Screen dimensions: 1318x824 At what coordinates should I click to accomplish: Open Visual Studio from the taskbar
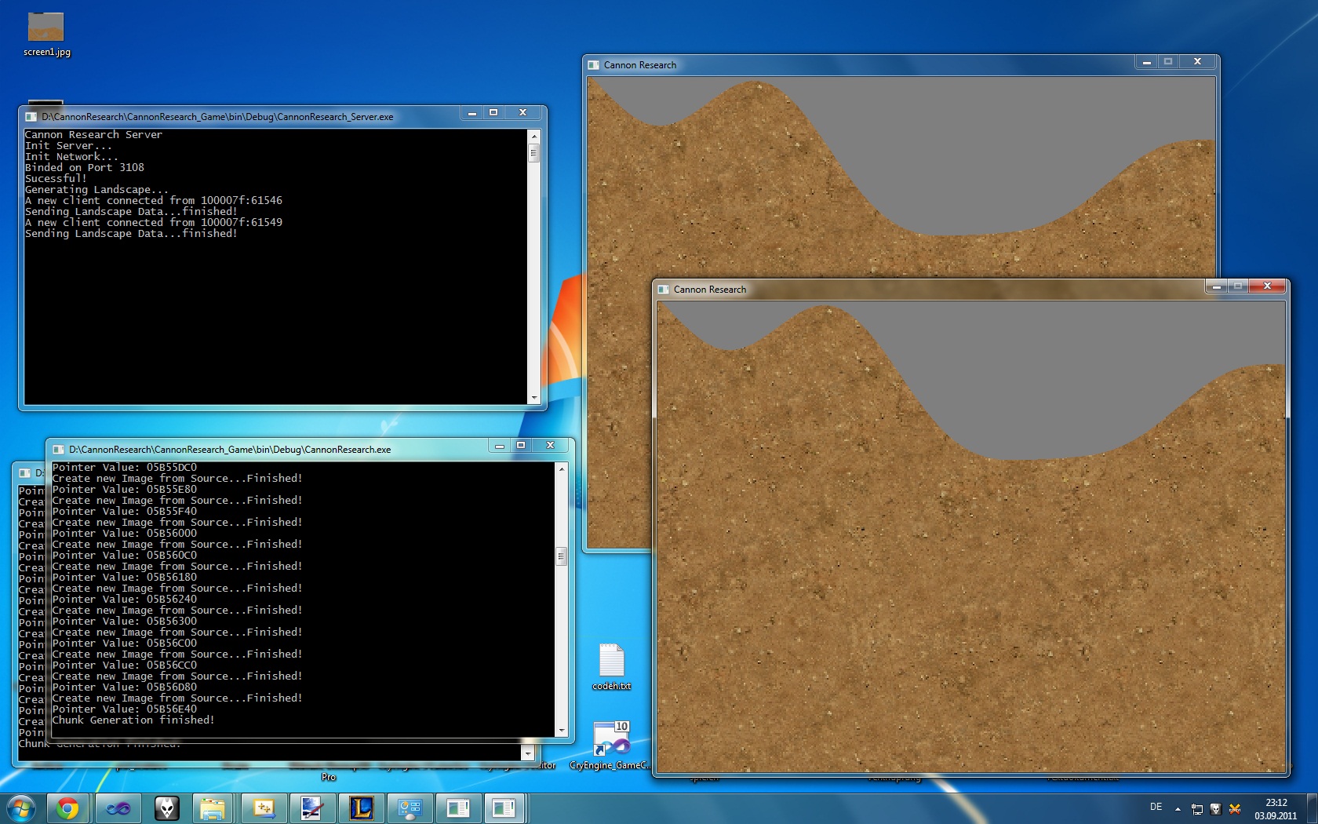(118, 808)
